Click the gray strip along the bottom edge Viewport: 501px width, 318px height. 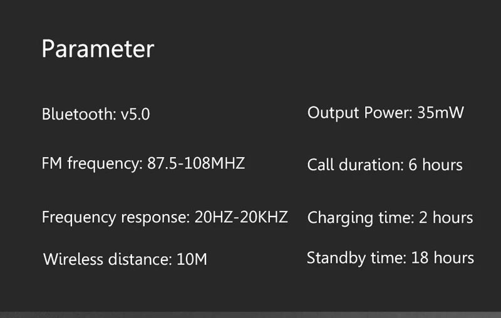tap(250, 314)
